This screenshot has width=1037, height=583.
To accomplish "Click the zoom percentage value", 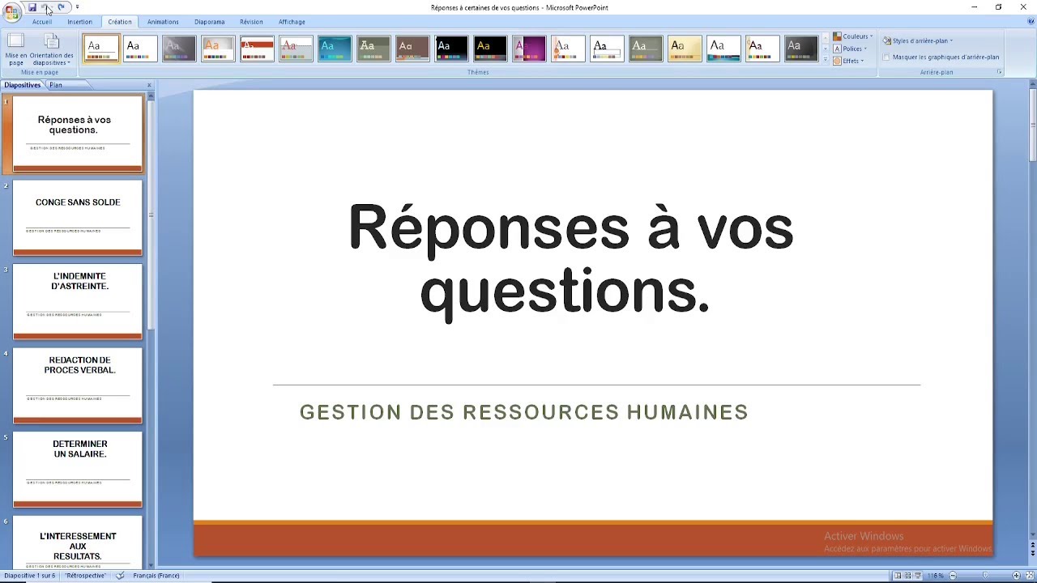I will click(x=936, y=576).
